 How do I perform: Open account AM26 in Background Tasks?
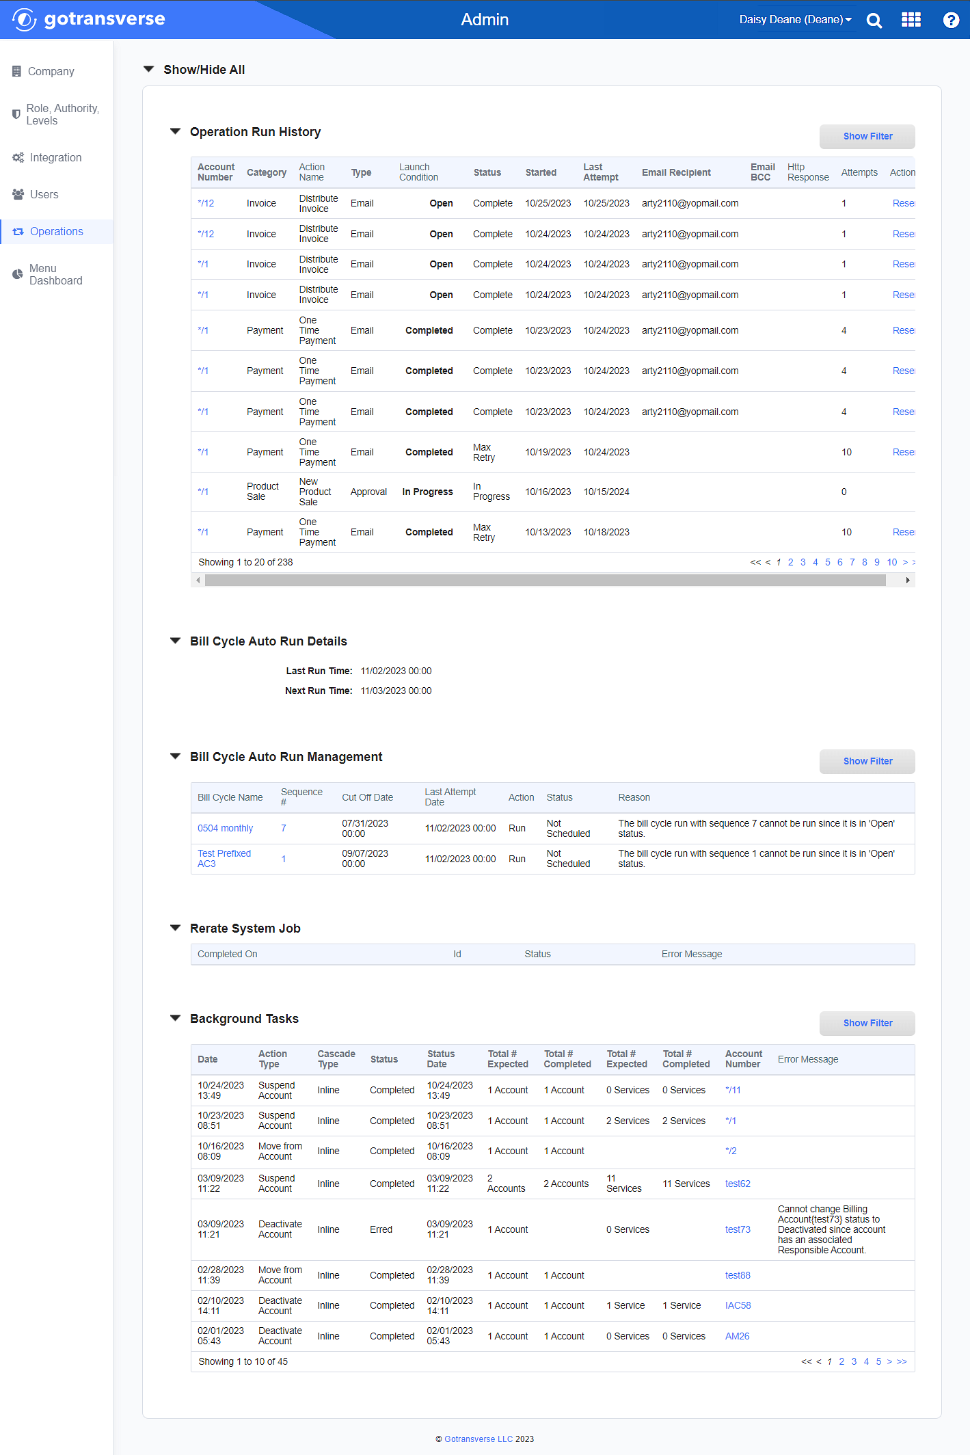[737, 1336]
